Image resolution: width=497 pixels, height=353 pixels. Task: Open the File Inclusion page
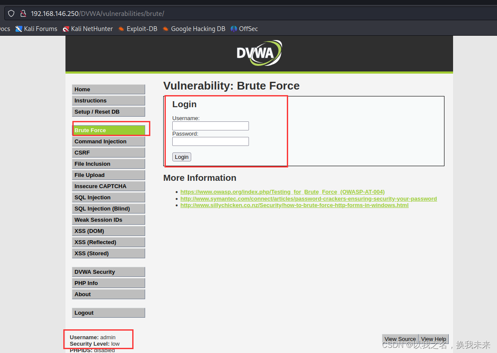[109, 164]
